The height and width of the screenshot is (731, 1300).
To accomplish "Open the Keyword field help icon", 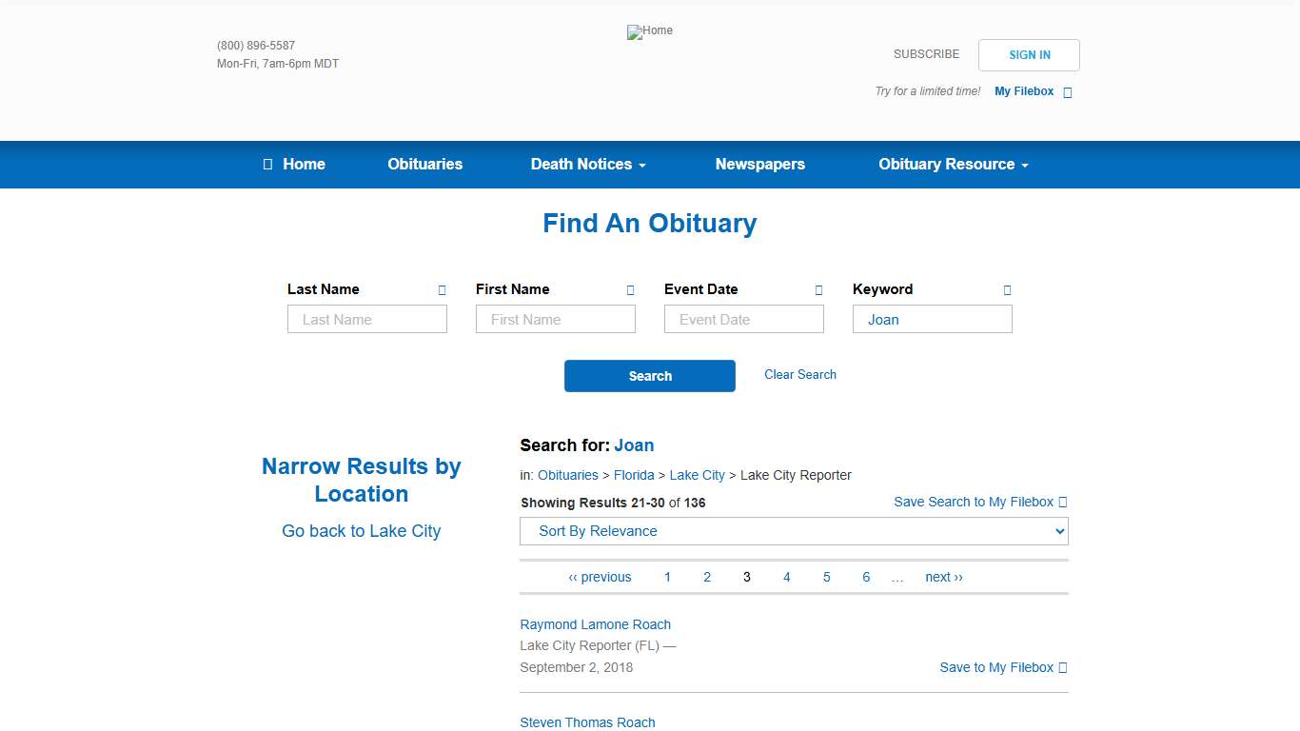I will [x=1006, y=289].
